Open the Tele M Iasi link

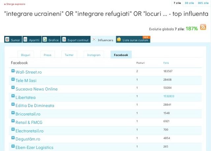26,80
